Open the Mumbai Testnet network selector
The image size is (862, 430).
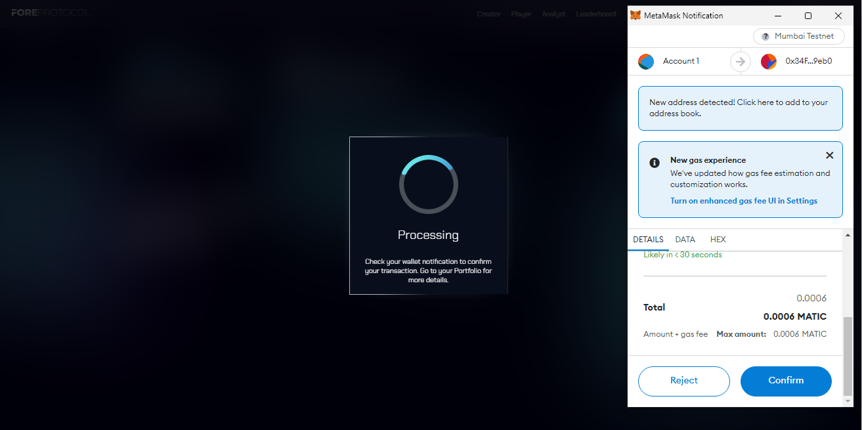pos(798,37)
